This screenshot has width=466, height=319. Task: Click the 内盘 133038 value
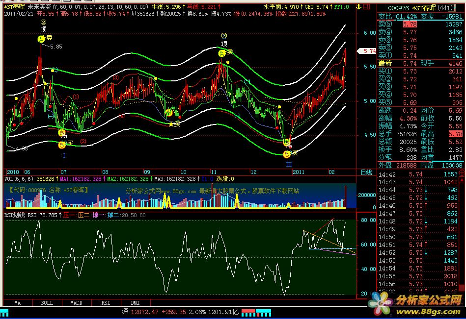click(451, 165)
